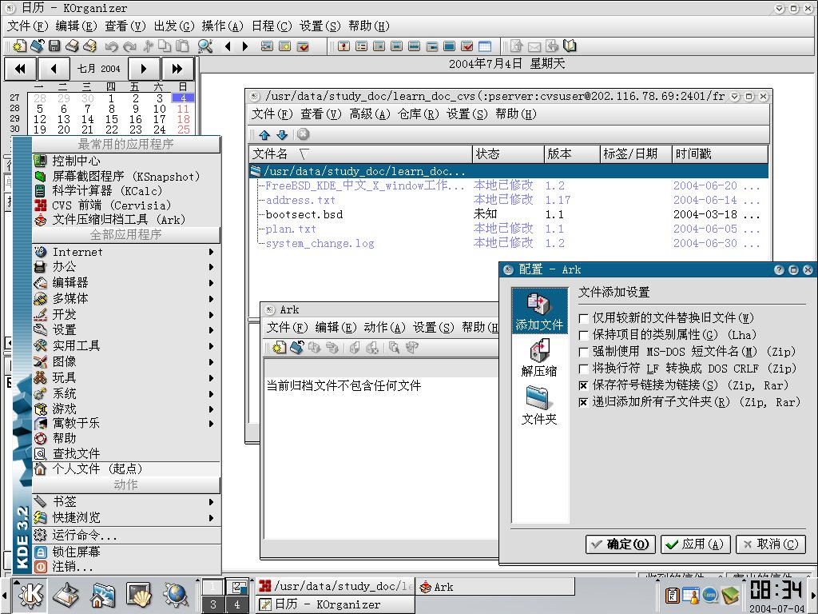The height and width of the screenshot is (614, 818).
Task: Go to next month in date navigator
Action: coord(144,69)
